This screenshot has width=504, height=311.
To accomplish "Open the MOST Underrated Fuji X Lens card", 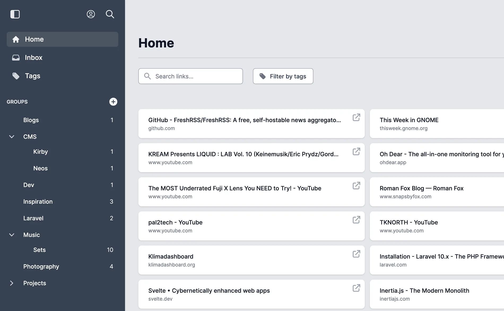I will pos(251,192).
